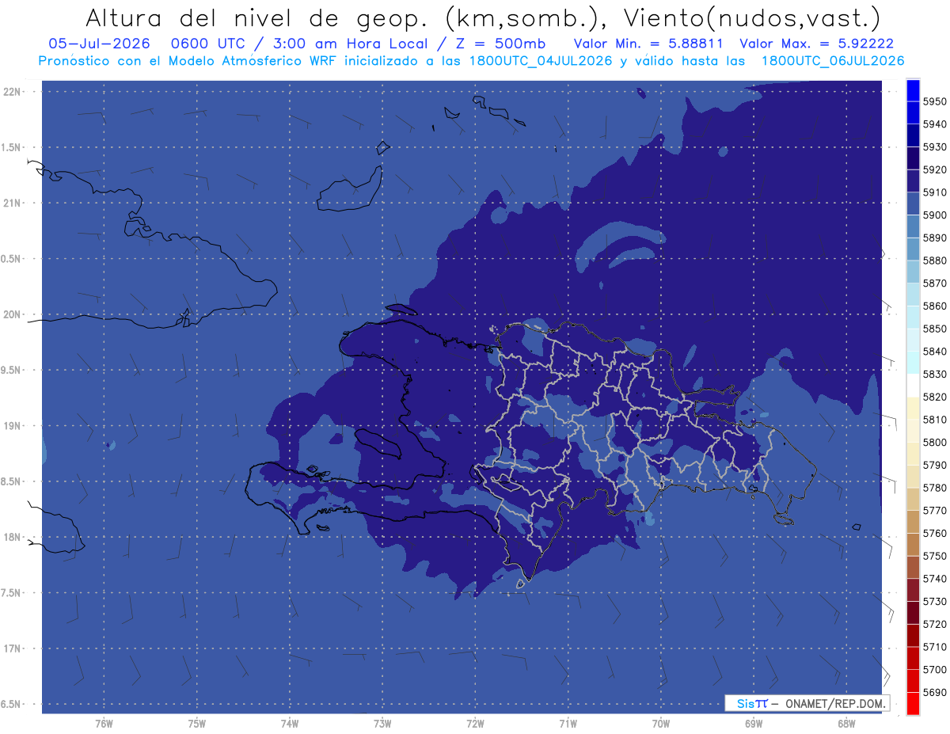The width and height of the screenshot is (950, 734).
Task: Click the '5900' colorbar label
Action: (x=934, y=215)
